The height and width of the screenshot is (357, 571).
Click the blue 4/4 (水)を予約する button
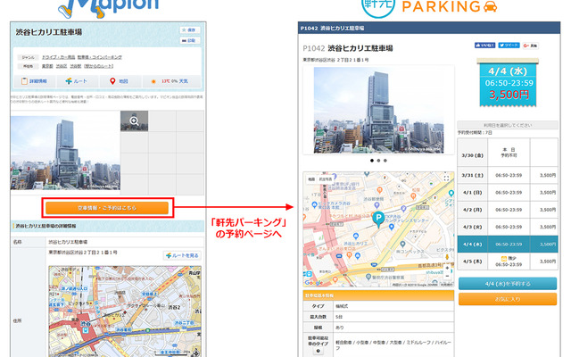(x=508, y=284)
